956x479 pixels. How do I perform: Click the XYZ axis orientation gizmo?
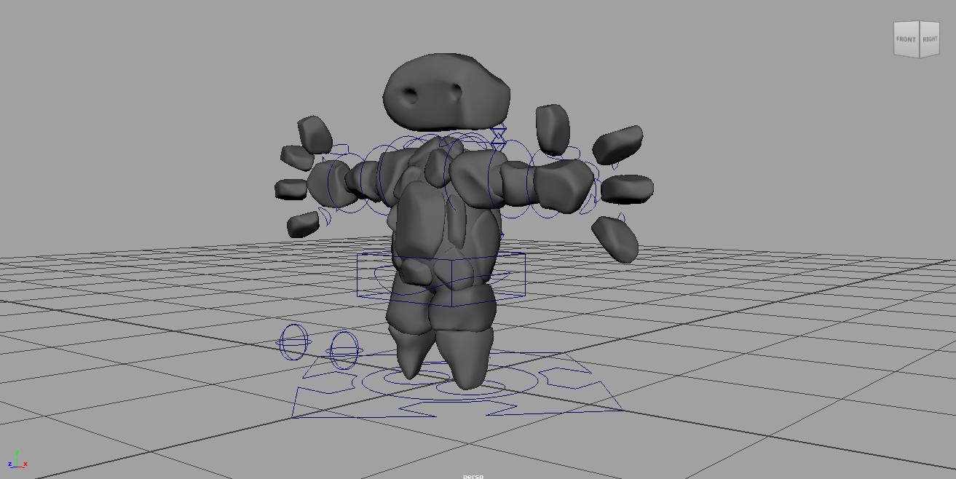tap(17, 460)
